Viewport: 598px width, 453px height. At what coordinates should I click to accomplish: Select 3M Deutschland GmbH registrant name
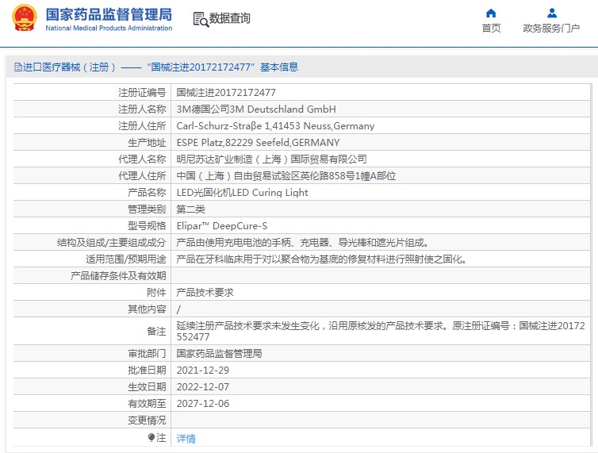pyautogui.click(x=256, y=109)
